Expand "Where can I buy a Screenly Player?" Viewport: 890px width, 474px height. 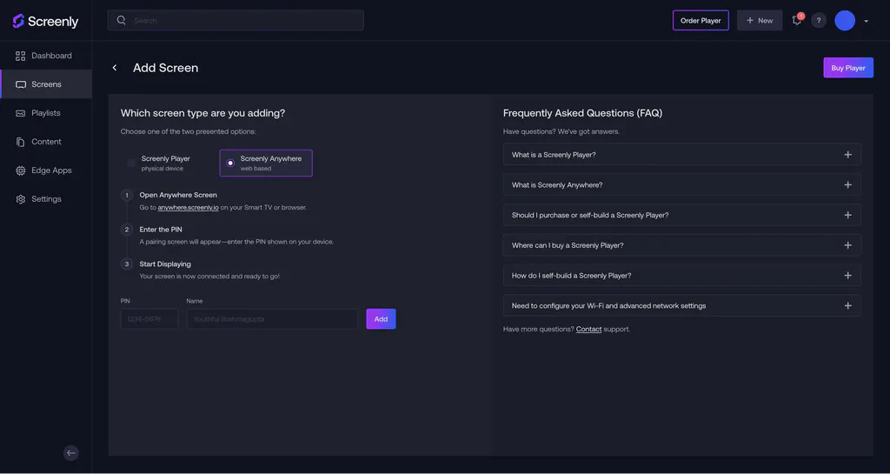coord(681,245)
